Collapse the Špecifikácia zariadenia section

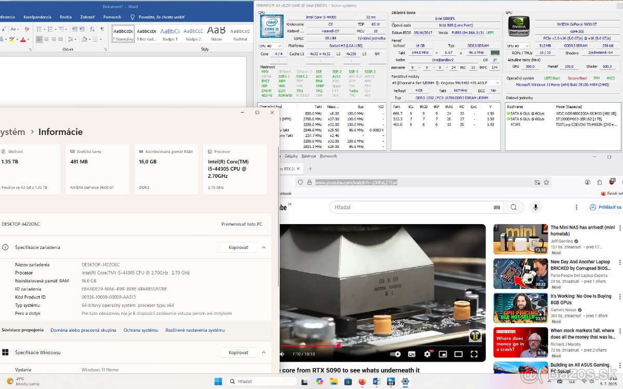pyautogui.click(x=264, y=247)
